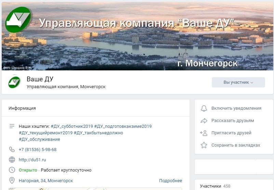Click the share arrow icon
This screenshot has height=190, width=274.
click(x=204, y=121)
